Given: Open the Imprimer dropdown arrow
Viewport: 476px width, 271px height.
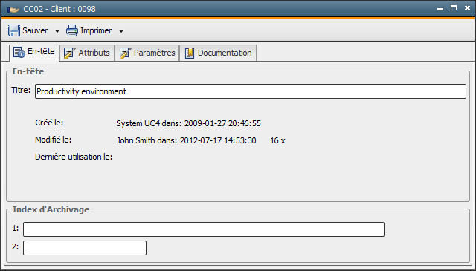Looking at the screenshot, I should 121,31.
